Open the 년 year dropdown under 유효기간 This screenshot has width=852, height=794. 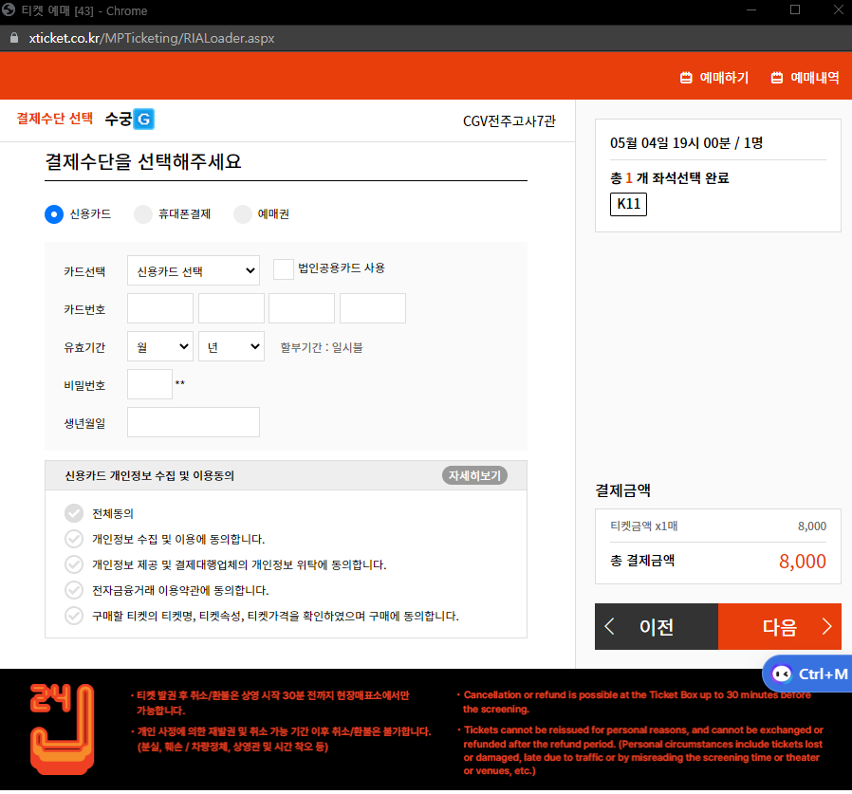tap(231, 346)
